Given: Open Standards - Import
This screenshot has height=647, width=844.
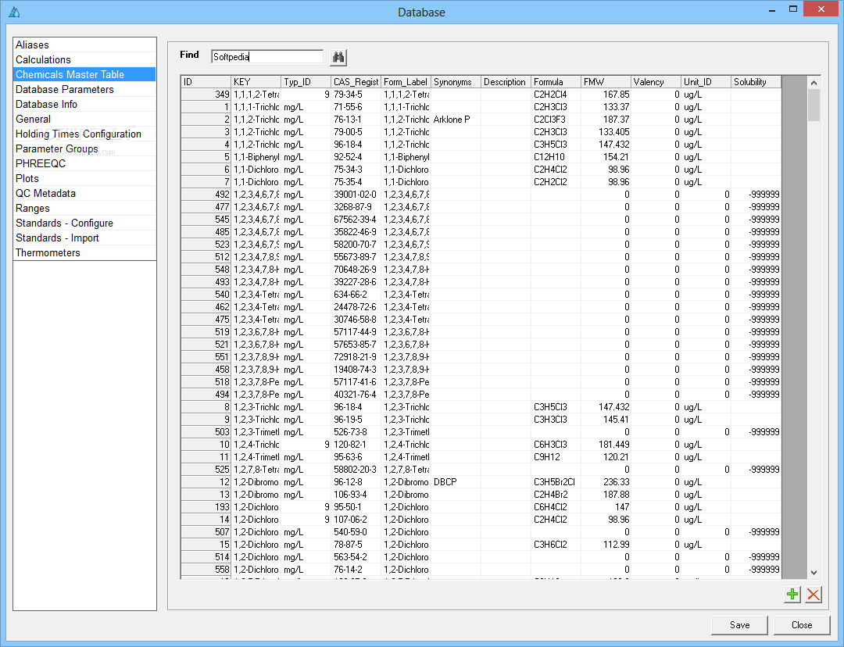Looking at the screenshot, I should tap(84, 238).
